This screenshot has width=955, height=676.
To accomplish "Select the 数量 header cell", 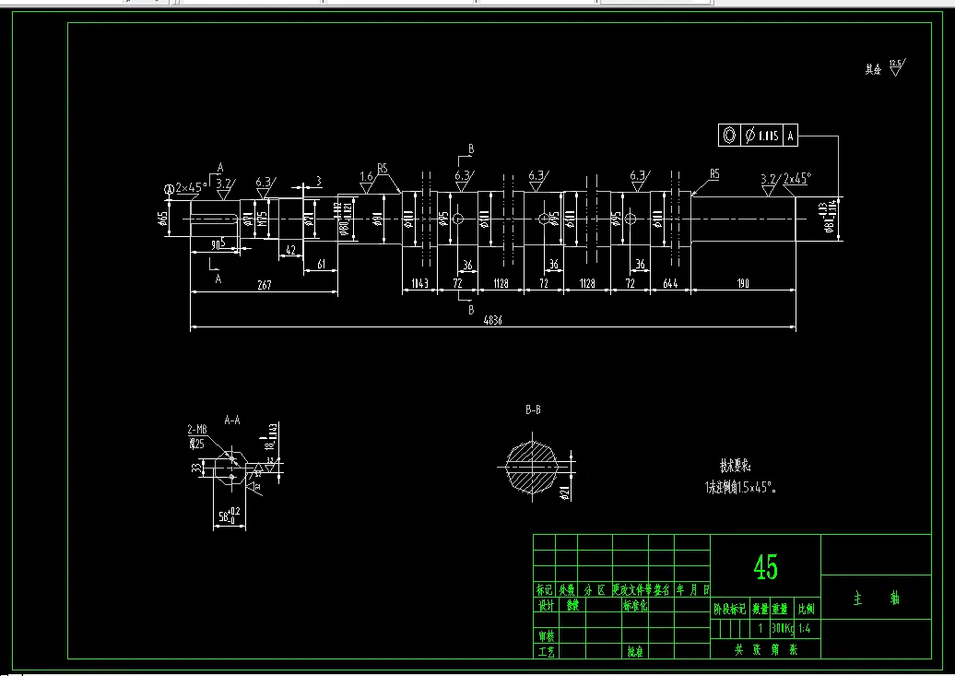I will 760,609.
